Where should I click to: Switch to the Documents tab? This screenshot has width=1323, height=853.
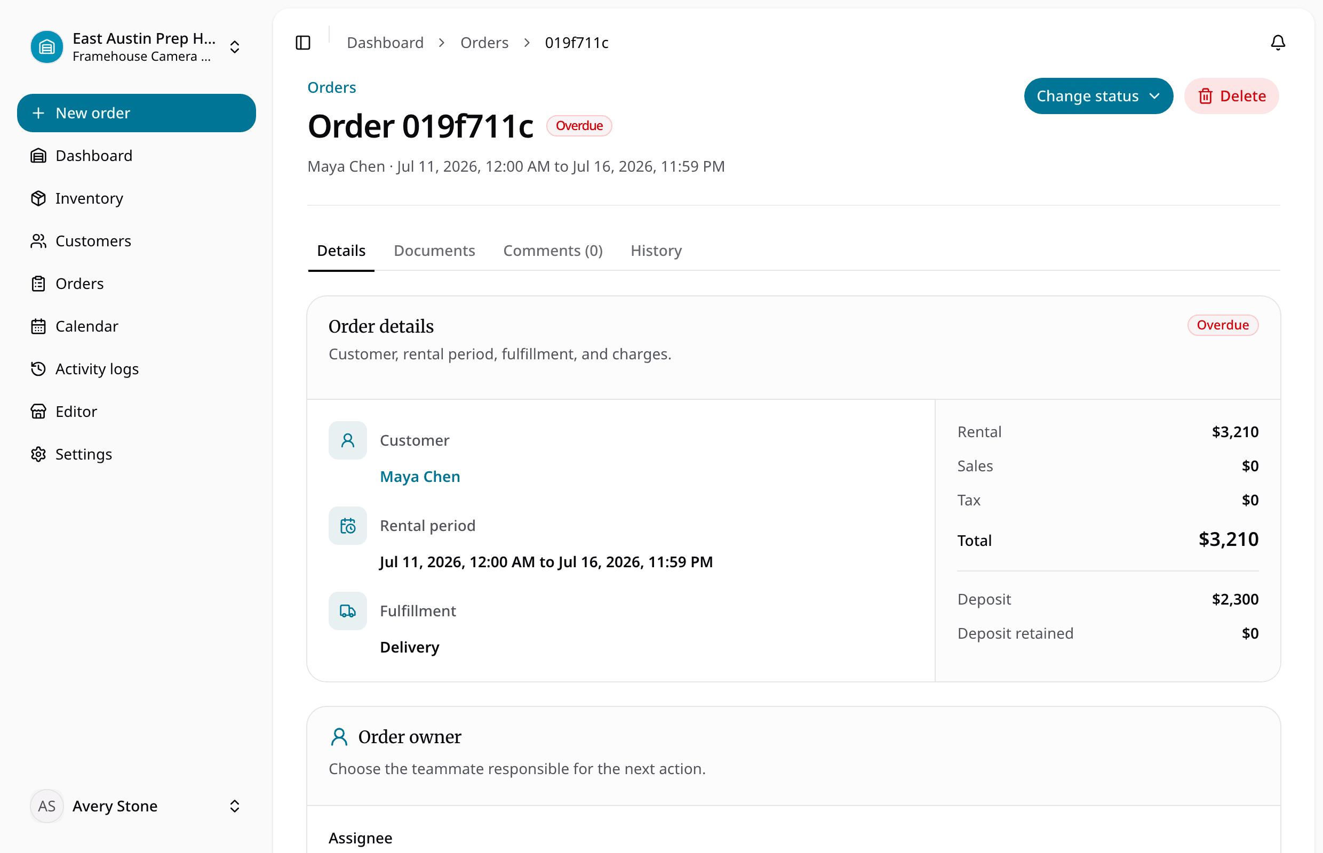434,251
